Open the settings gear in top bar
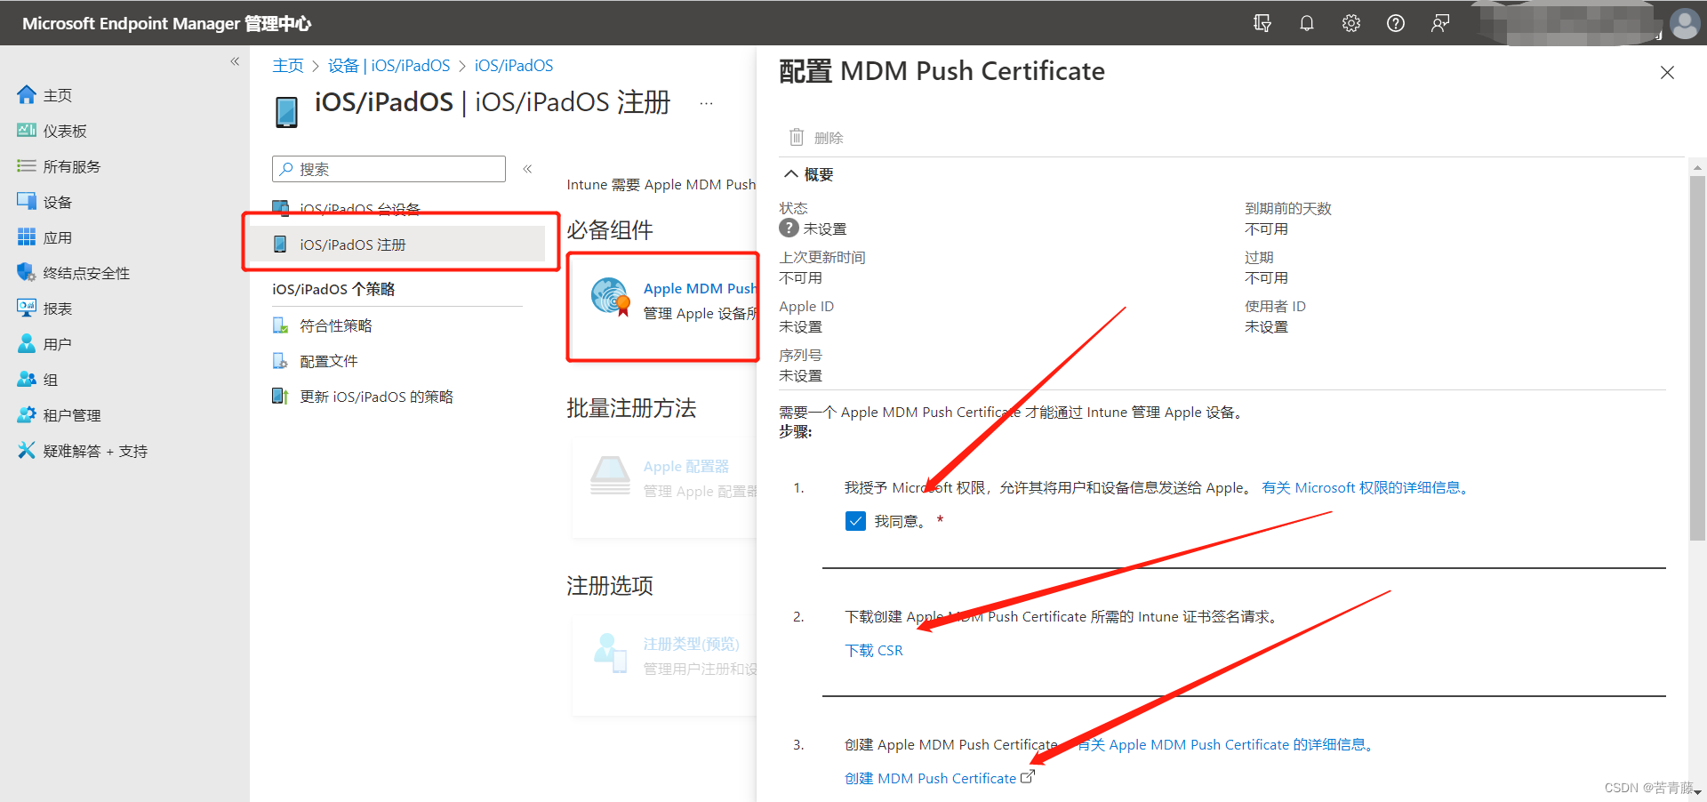Screen dimensions: 1707x802 click(x=1350, y=23)
